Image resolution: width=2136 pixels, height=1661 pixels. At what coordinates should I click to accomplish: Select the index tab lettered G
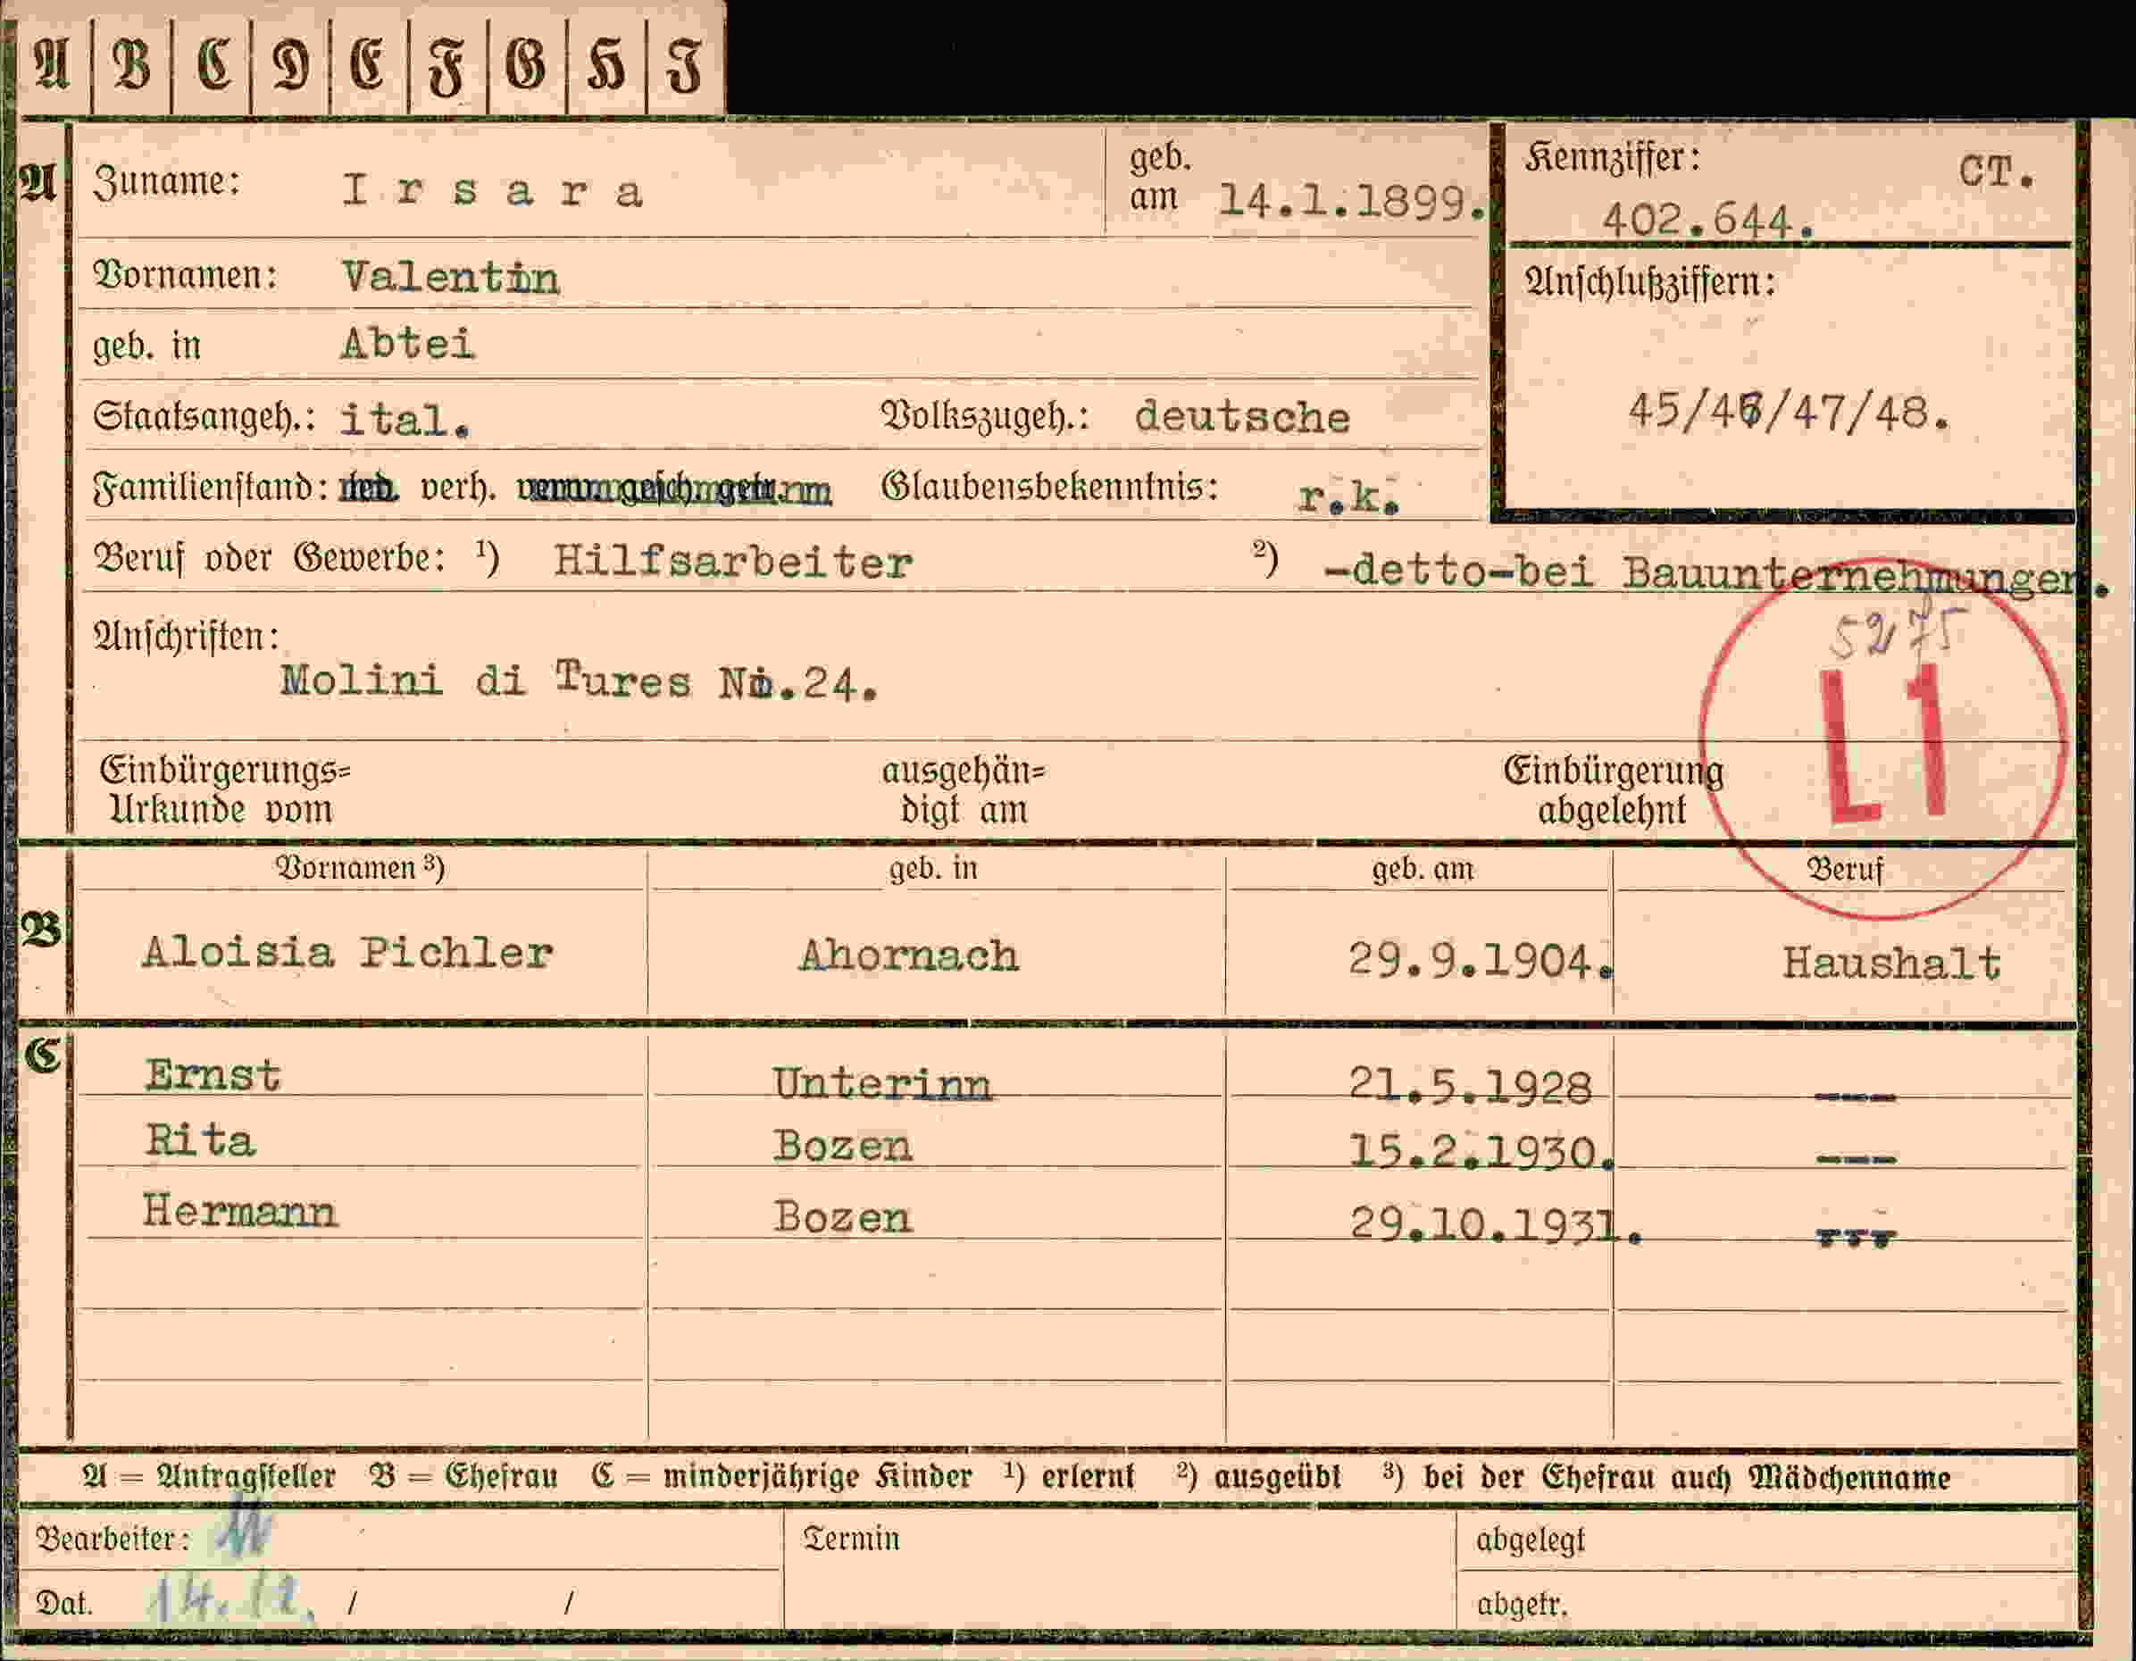(527, 64)
